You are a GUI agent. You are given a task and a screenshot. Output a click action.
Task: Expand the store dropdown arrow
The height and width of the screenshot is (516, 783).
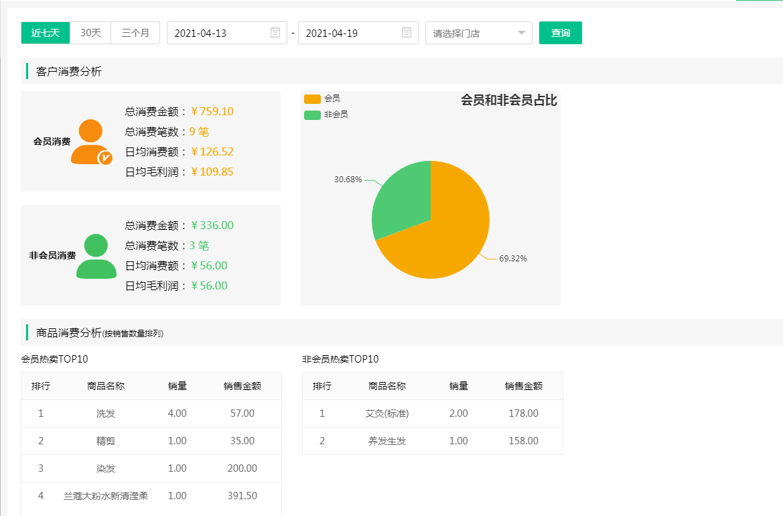click(522, 32)
